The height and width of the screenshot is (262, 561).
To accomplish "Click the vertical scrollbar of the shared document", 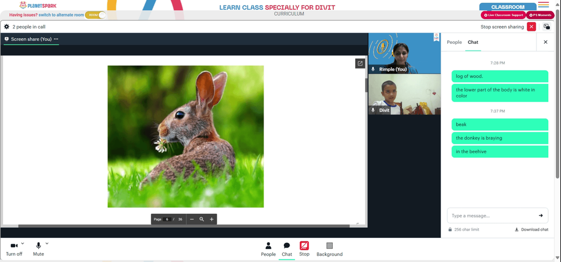I will (x=366, y=85).
